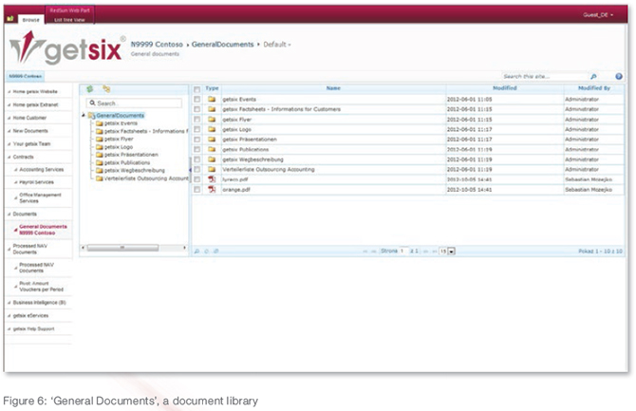Image resolution: width=636 pixels, height=411 pixels.
Task: Click the tree scrollbar right arrow
Action: pyautogui.click(x=184, y=248)
